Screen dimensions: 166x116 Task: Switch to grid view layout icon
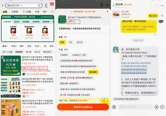tap(45, 46)
